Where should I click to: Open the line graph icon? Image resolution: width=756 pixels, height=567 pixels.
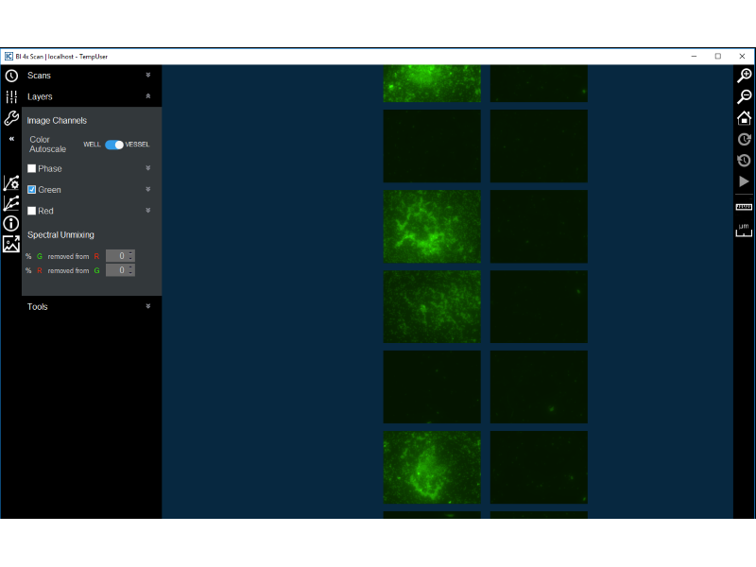pyautogui.click(x=11, y=203)
